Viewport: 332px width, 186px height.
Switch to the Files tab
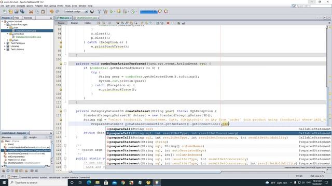17,18
